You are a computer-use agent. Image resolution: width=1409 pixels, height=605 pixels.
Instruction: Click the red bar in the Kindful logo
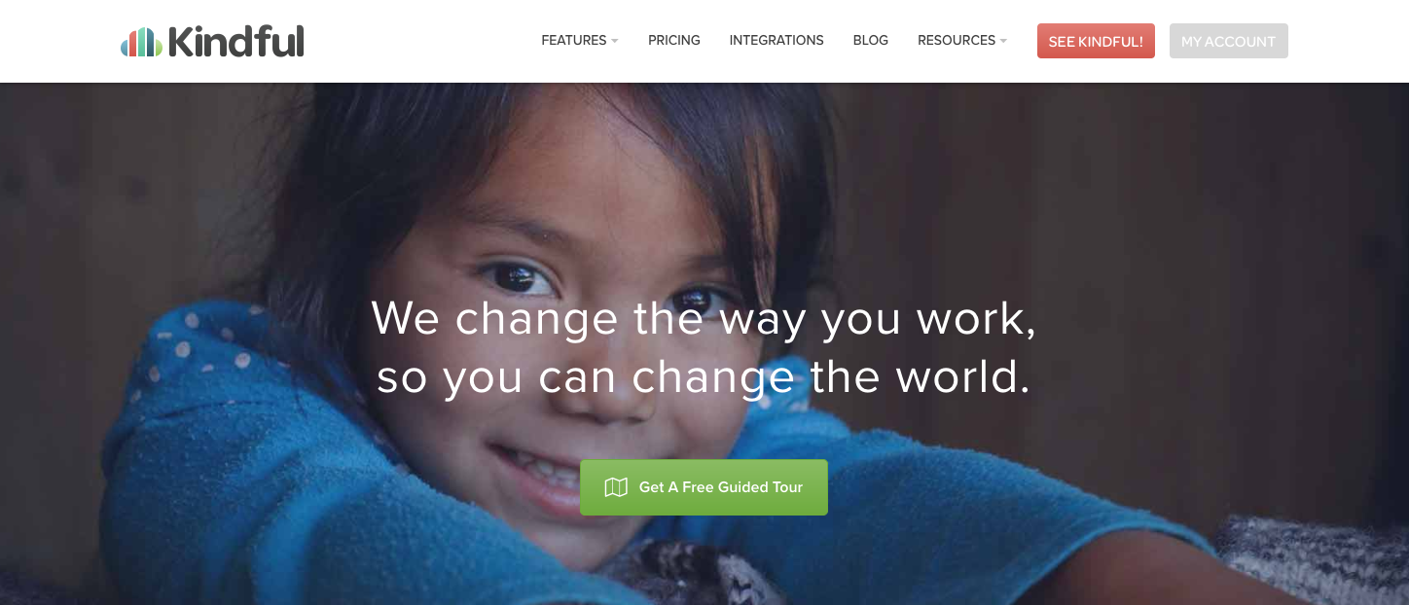[x=132, y=44]
